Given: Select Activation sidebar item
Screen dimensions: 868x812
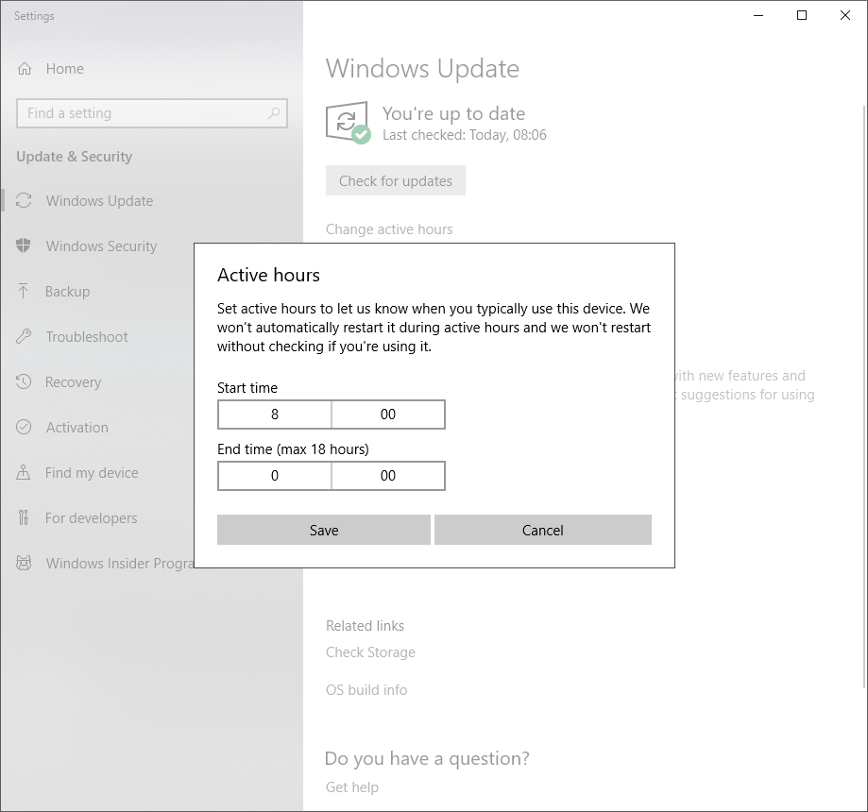Looking at the screenshot, I should tap(97, 428).
